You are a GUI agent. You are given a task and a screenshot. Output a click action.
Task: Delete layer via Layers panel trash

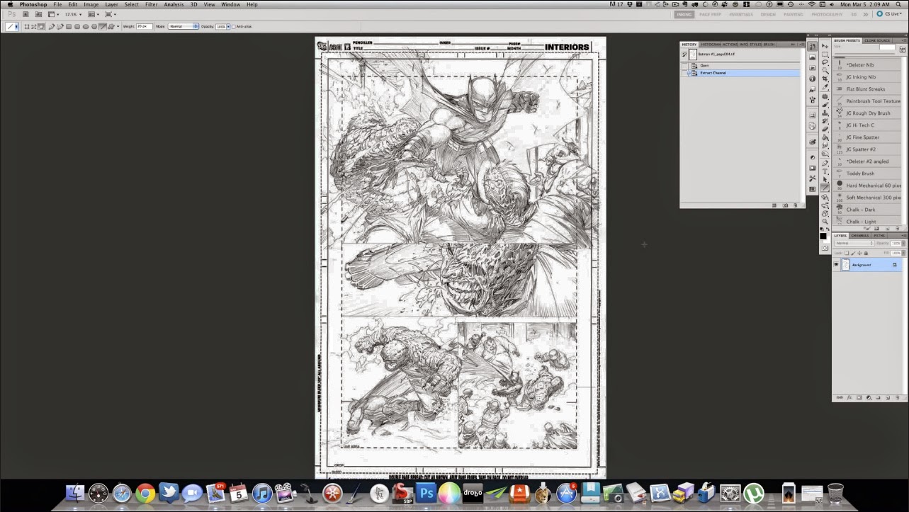(898, 397)
